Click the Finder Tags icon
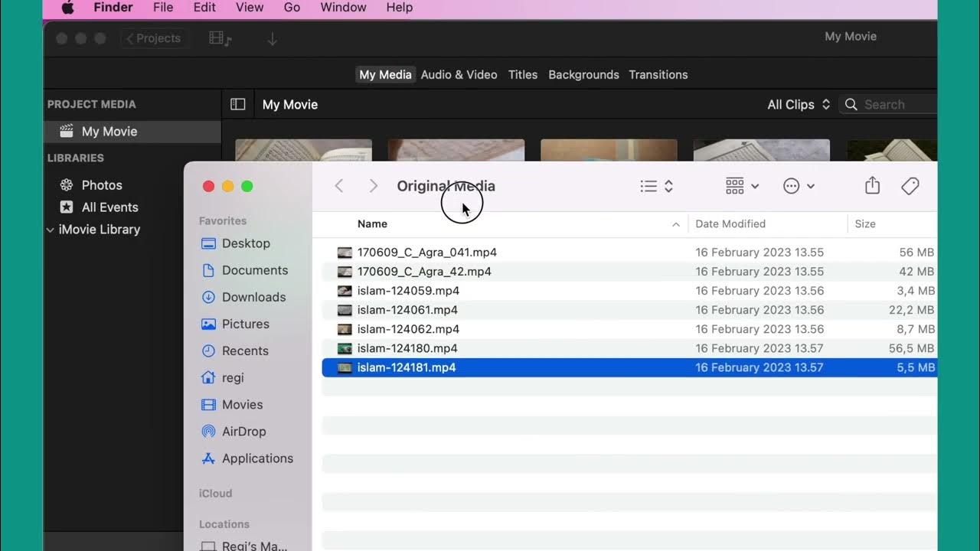The image size is (980, 551). point(910,186)
